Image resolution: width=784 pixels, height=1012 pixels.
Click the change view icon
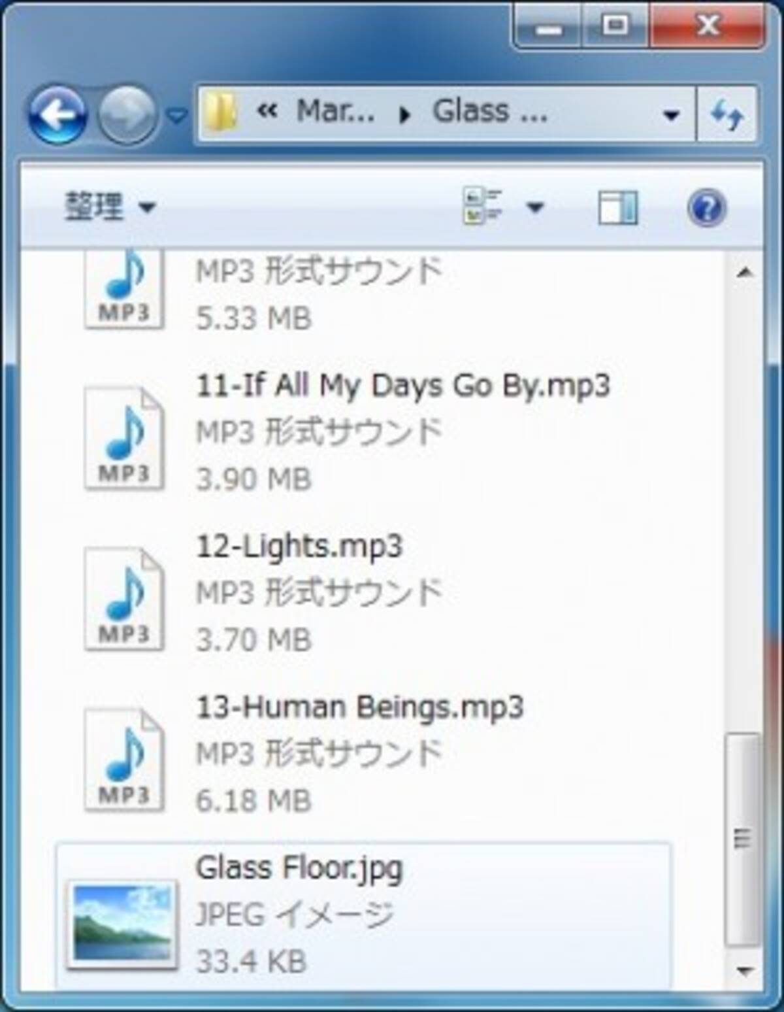[x=482, y=207]
